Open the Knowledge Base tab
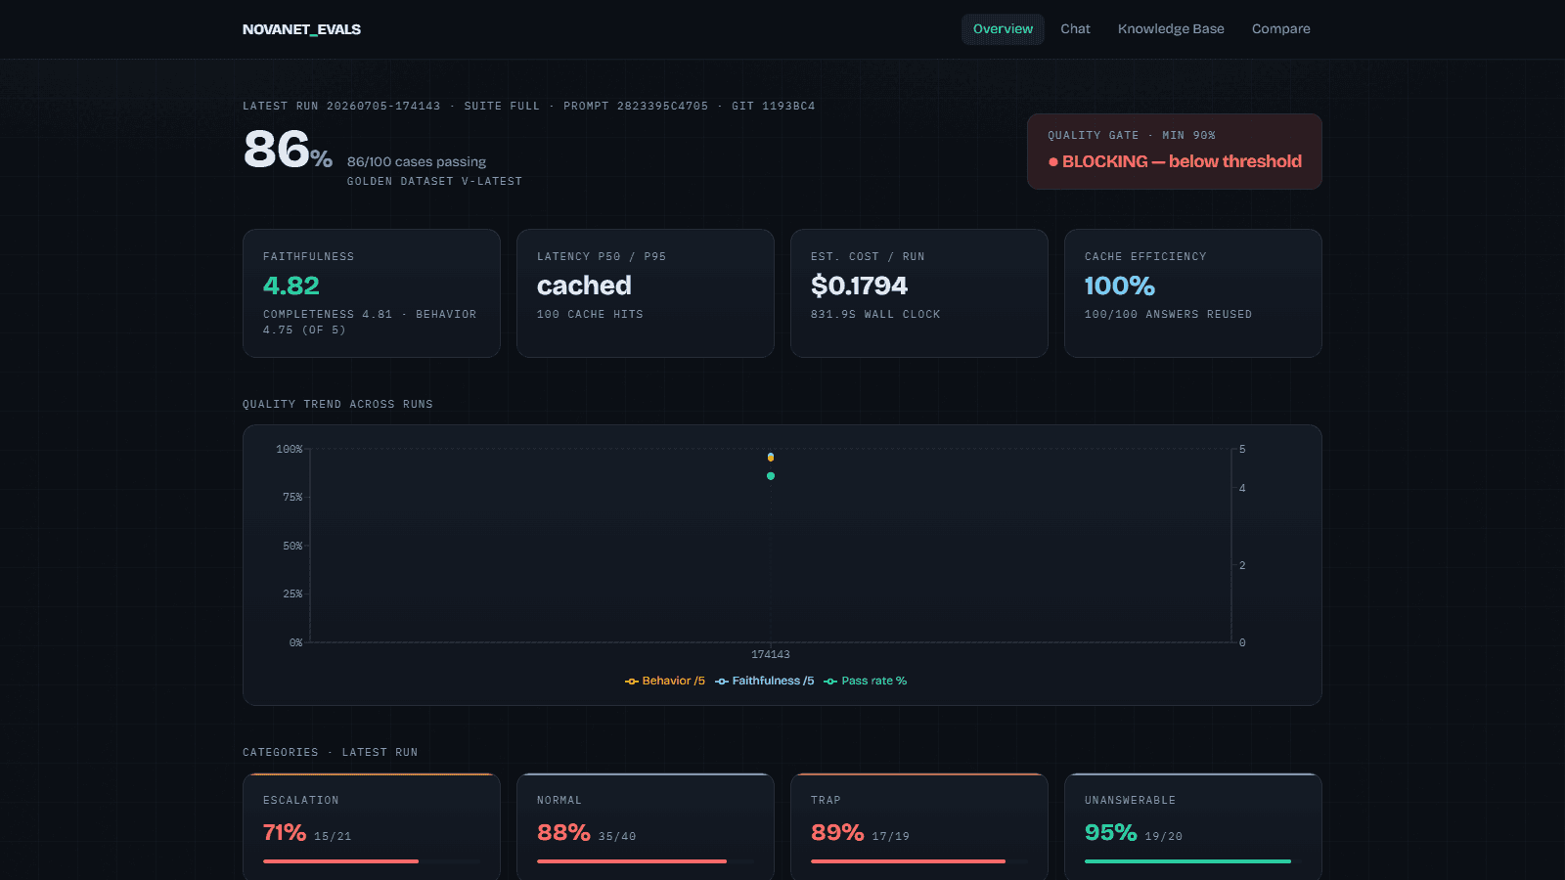1565x880 pixels. (x=1171, y=29)
